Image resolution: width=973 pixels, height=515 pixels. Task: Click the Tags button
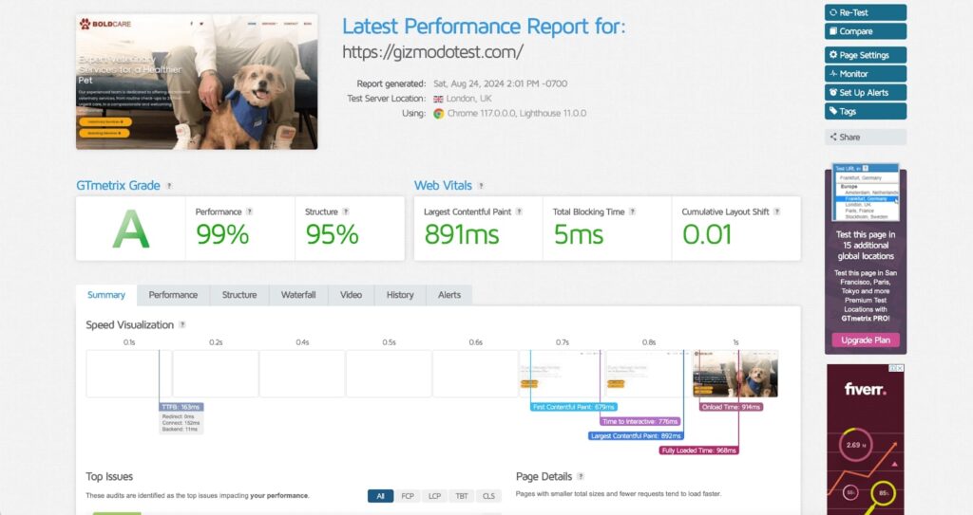865,111
